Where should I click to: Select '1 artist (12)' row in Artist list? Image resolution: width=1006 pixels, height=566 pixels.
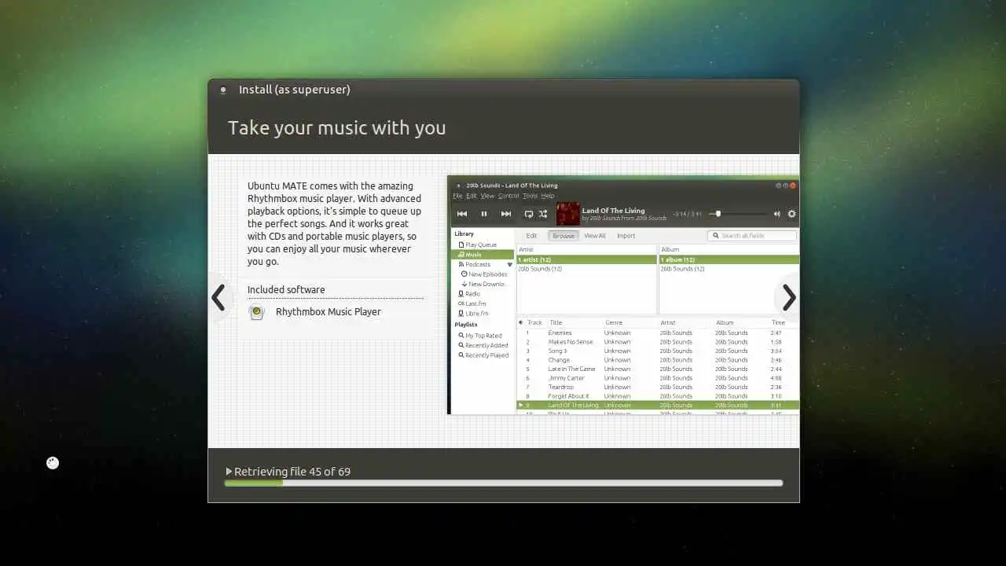coord(586,259)
